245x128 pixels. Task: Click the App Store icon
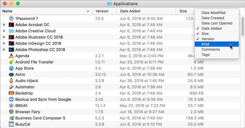point(11,68)
